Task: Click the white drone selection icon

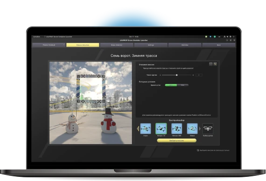Action: [208, 129]
